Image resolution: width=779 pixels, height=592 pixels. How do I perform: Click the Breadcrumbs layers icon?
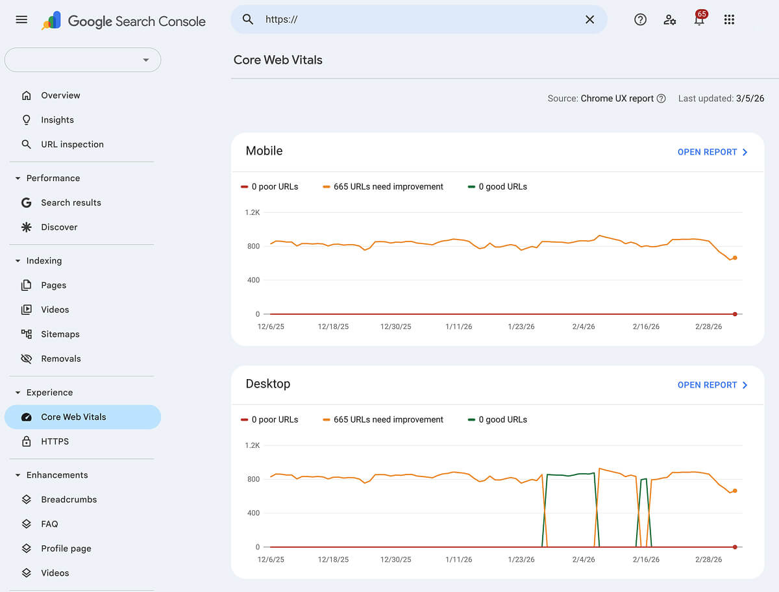[x=27, y=499]
